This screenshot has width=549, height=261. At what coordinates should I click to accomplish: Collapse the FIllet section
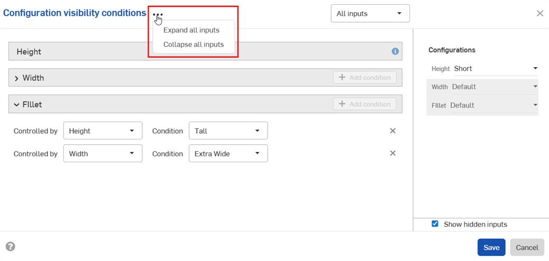click(x=16, y=105)
